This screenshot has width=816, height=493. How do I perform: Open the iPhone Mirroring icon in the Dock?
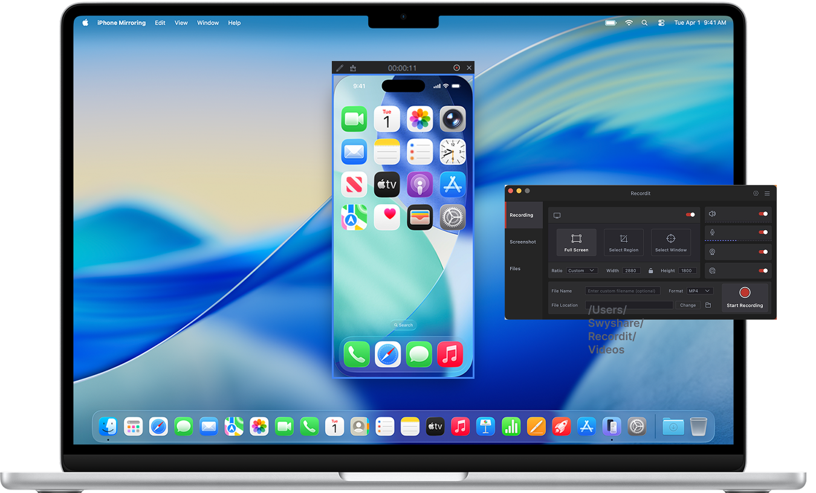tap(612, 427)
